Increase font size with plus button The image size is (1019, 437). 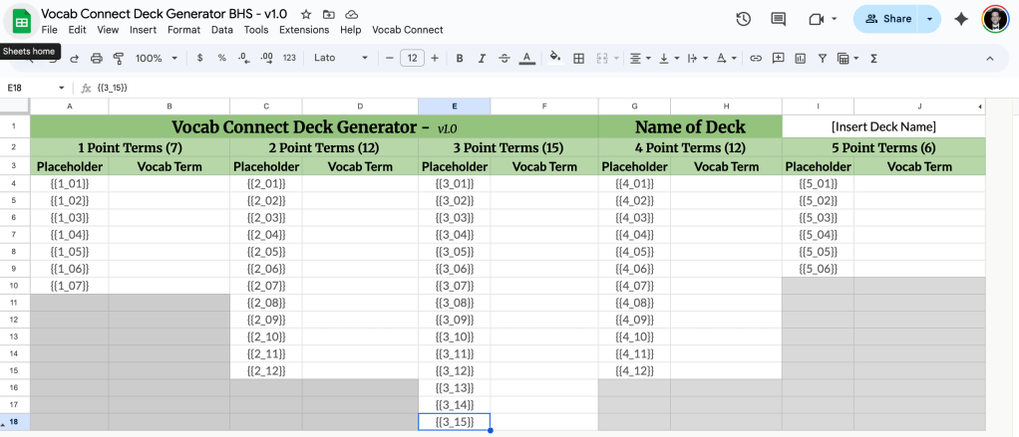436,59
